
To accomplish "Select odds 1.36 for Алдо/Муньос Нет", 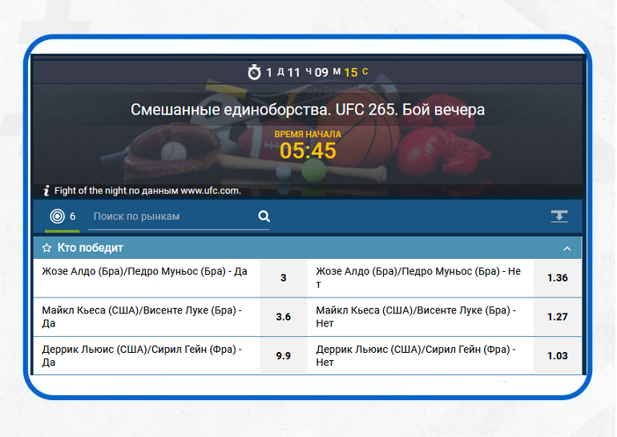I will (557, 278).
